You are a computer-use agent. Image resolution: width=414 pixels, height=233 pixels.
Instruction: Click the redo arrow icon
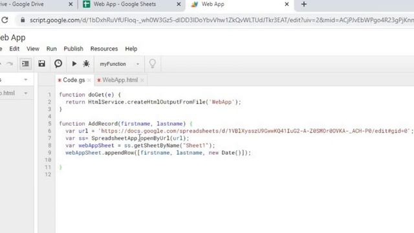pos(10,64)
